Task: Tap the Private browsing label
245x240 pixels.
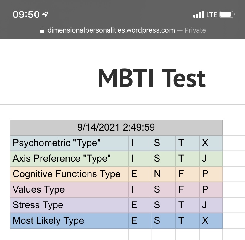Action: click(195, 30)
